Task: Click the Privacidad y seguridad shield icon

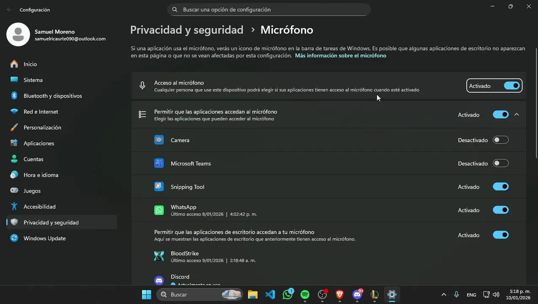Action: click(x=14, y=223)
